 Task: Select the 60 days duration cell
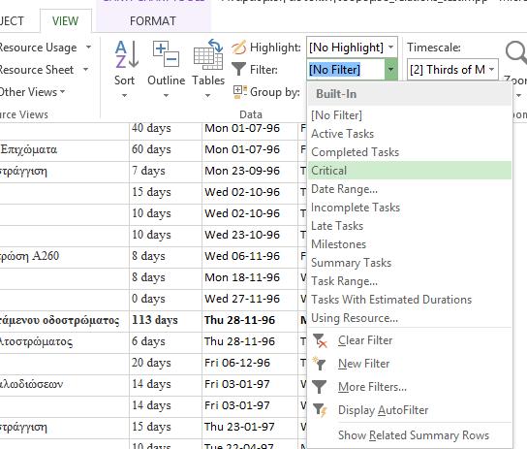[166, 149]
